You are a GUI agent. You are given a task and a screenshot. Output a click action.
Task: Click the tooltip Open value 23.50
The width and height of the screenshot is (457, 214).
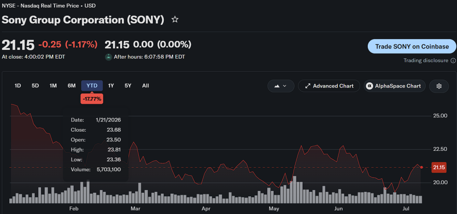point(114,140)
